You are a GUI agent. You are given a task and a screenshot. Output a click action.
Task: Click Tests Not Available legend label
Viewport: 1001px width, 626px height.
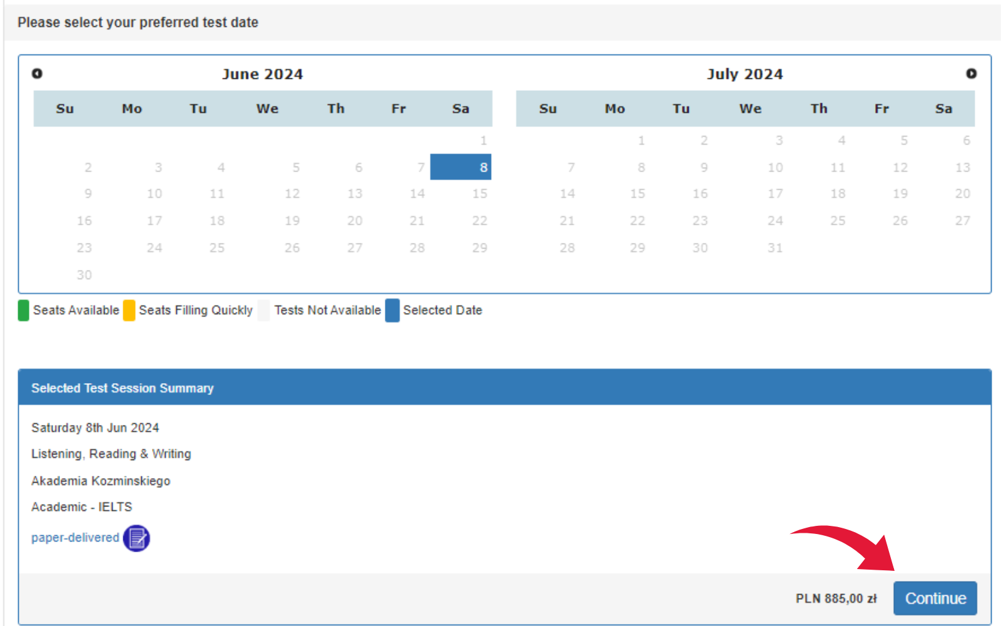click(327, 310)
